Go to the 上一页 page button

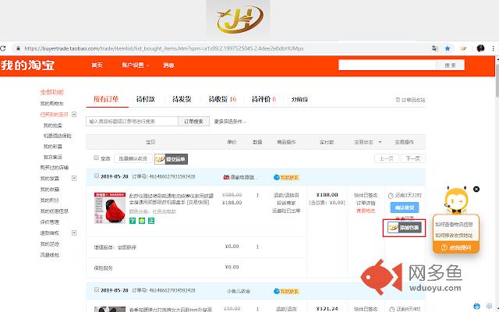pyautogui.click(x=387, y=158)
